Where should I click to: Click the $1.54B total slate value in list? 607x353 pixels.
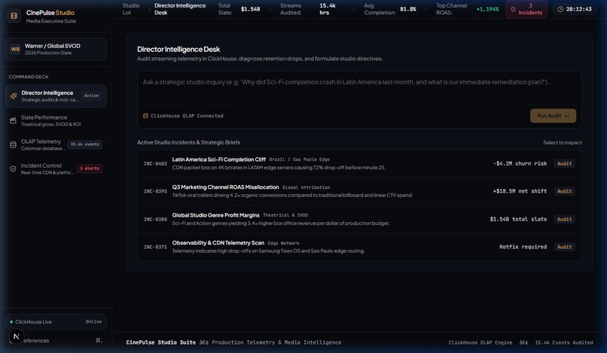point(518,219)
